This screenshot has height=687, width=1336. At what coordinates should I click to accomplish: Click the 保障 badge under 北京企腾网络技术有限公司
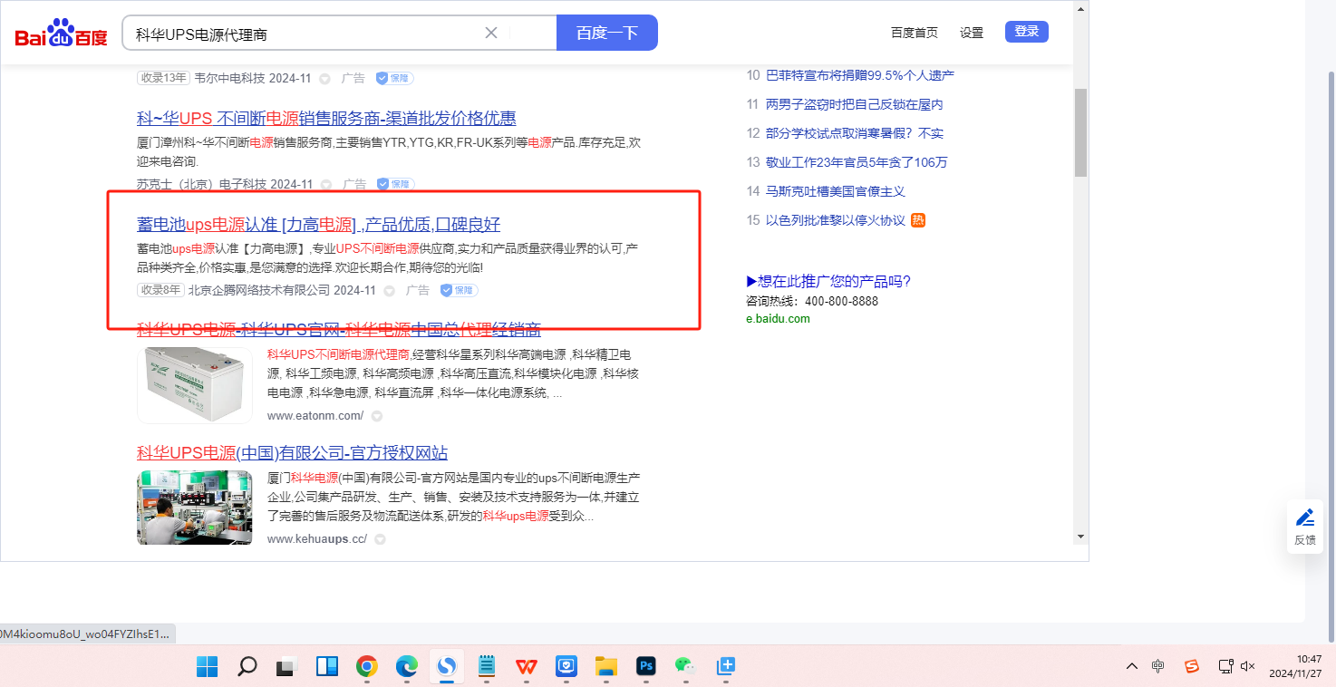[459, 290]
